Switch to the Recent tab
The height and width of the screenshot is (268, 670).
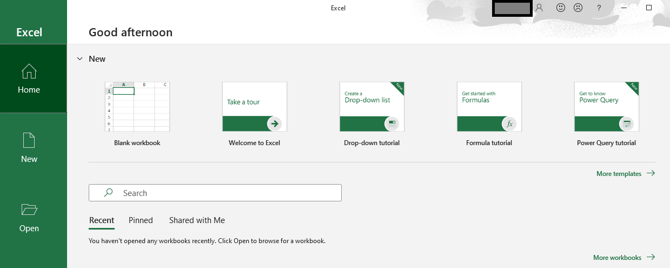click(x=102, y=220)
